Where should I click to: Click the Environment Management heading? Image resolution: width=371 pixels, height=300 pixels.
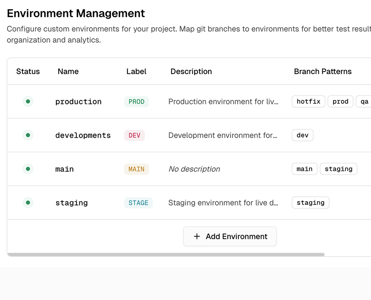[76, 13]
